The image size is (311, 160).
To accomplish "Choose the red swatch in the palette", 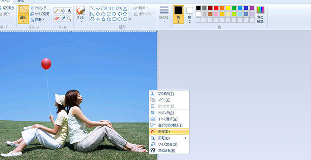I will 216,8.
